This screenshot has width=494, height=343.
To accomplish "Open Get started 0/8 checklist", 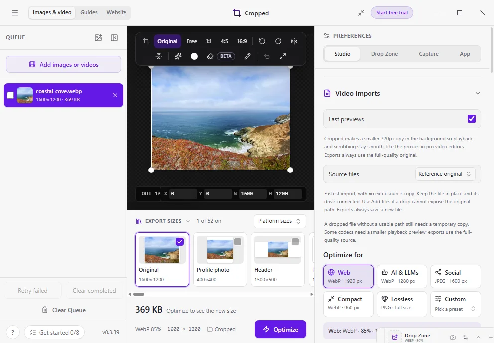I will coord(54,332).
